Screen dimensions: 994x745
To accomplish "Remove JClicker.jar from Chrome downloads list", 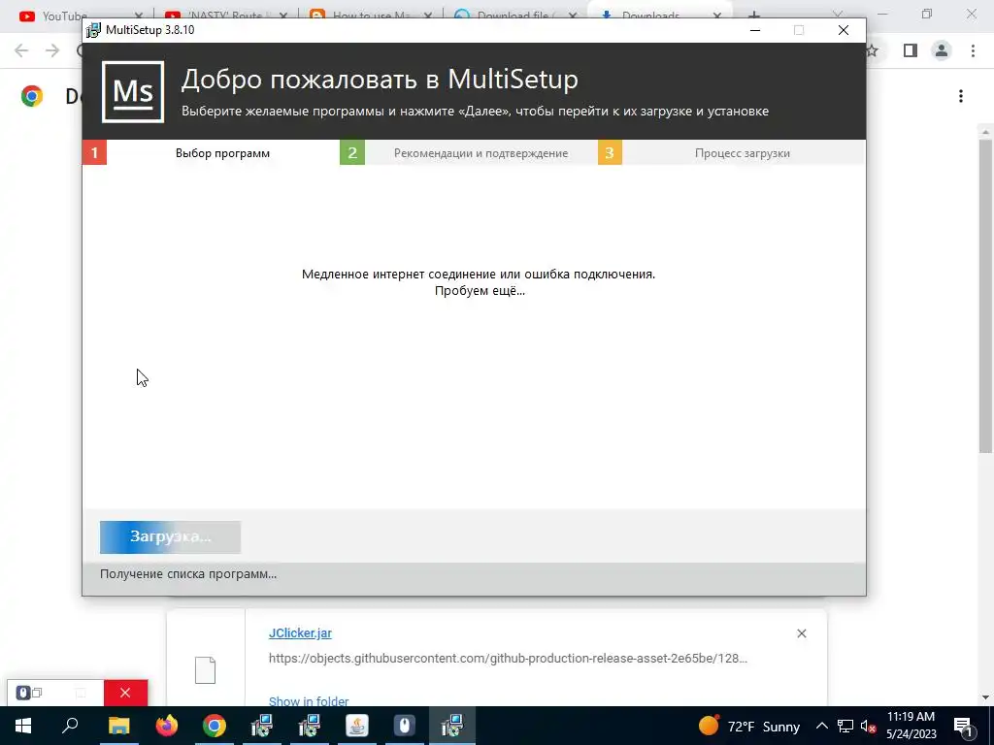I will click(x=801, y=633).
